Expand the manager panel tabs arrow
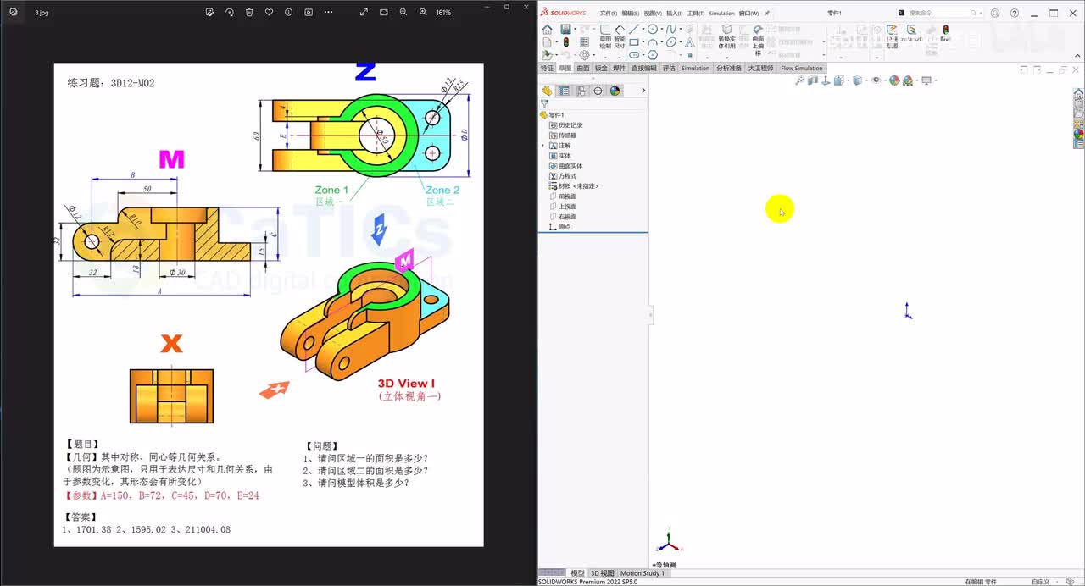The height and width of the screenshot is (586, 1085). tap(643, 91)
